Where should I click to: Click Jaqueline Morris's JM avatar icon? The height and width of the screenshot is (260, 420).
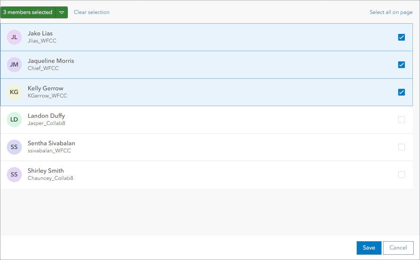pos(14,65)
